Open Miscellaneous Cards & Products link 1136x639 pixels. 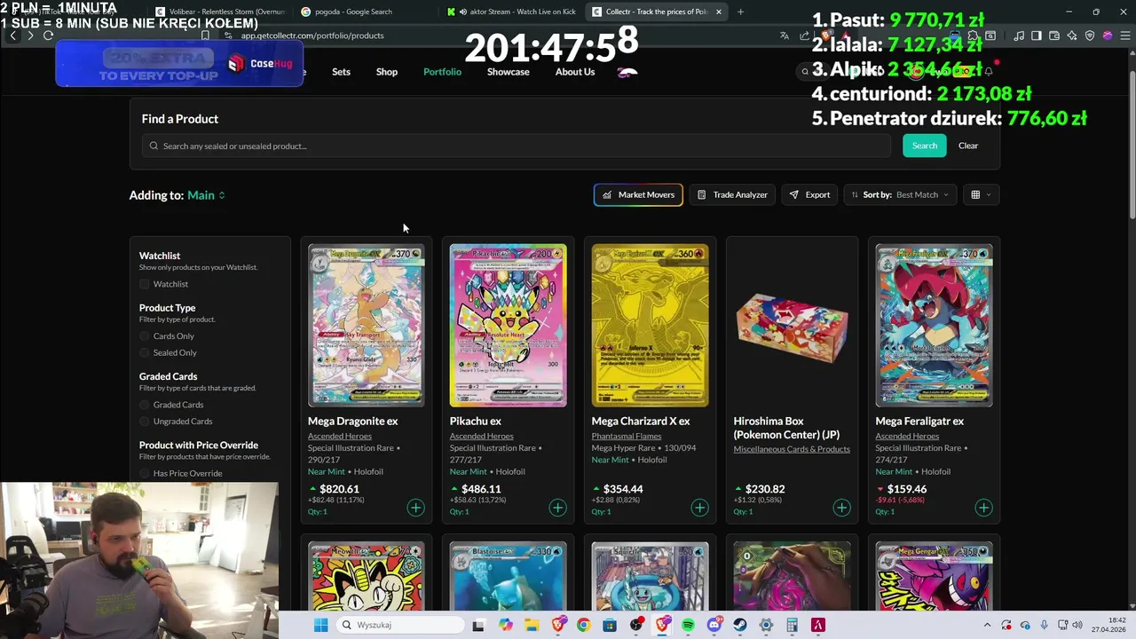click(792, 449)
